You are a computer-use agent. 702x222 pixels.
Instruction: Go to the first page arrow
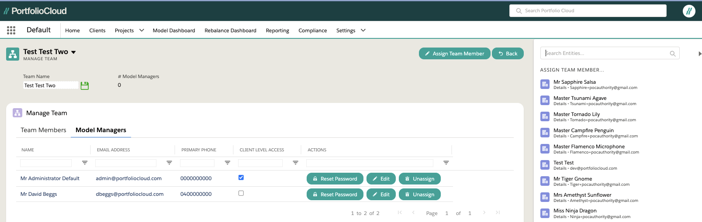400,212
